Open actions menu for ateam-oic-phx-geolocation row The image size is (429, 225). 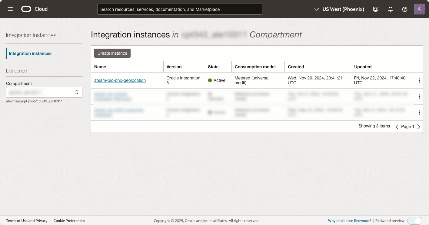tap(419, 81)
